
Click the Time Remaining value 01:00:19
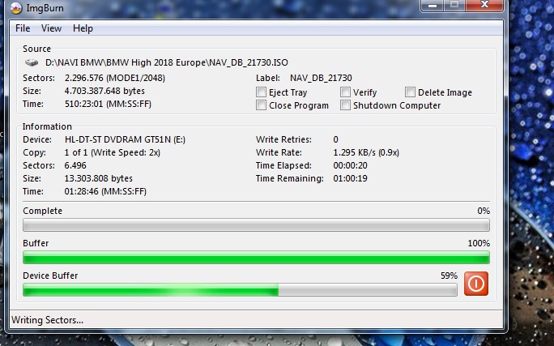coord(350,178)
